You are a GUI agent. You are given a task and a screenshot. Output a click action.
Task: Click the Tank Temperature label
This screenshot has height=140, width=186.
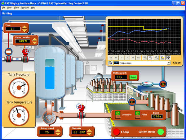click(19, 102)
